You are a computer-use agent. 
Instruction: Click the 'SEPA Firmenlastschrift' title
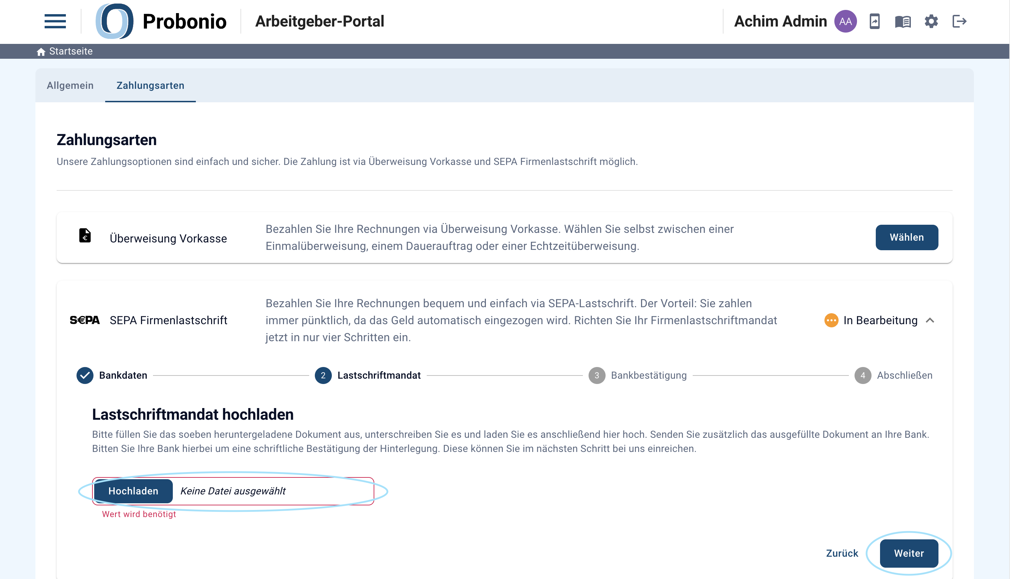(x=168, y=321)
